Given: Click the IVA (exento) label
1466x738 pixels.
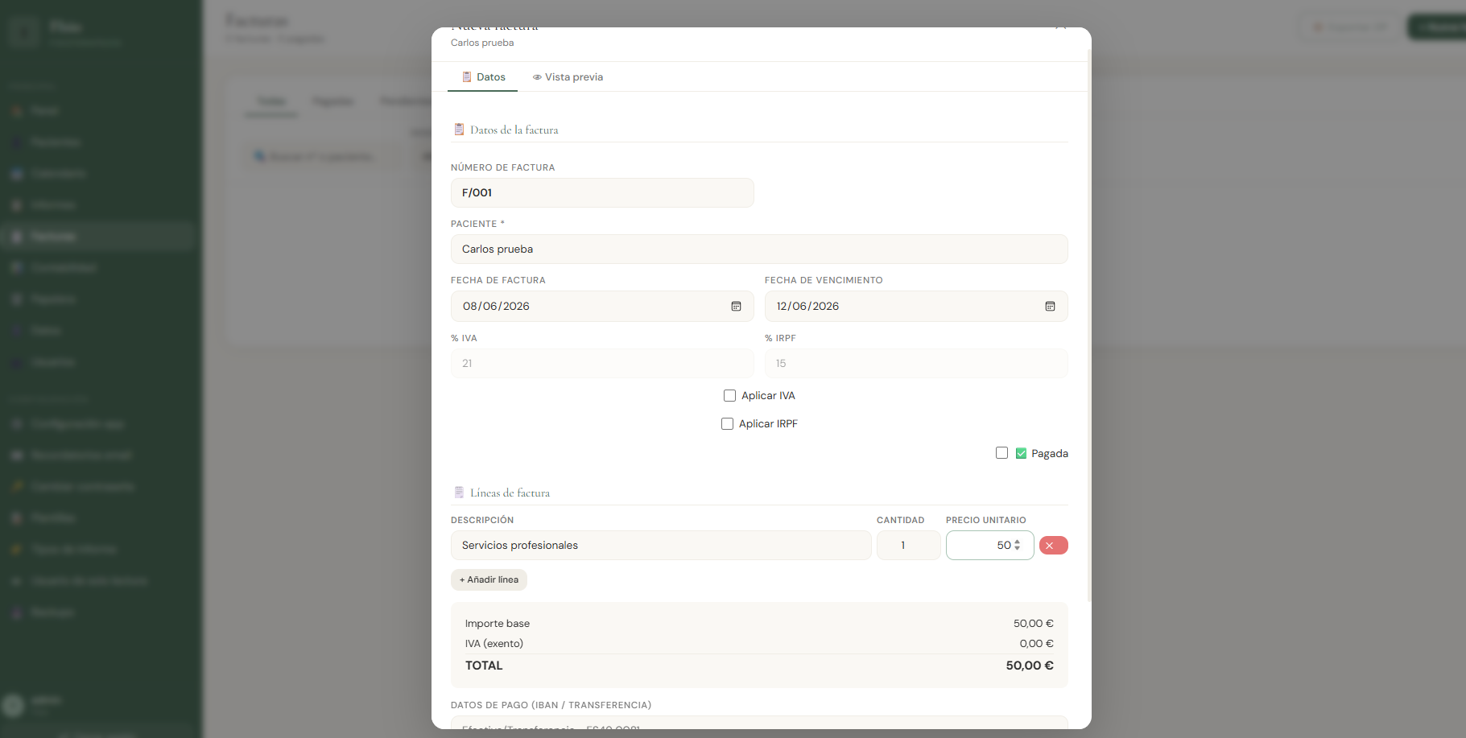Looking at the screenshot, I should click(494, 644).
